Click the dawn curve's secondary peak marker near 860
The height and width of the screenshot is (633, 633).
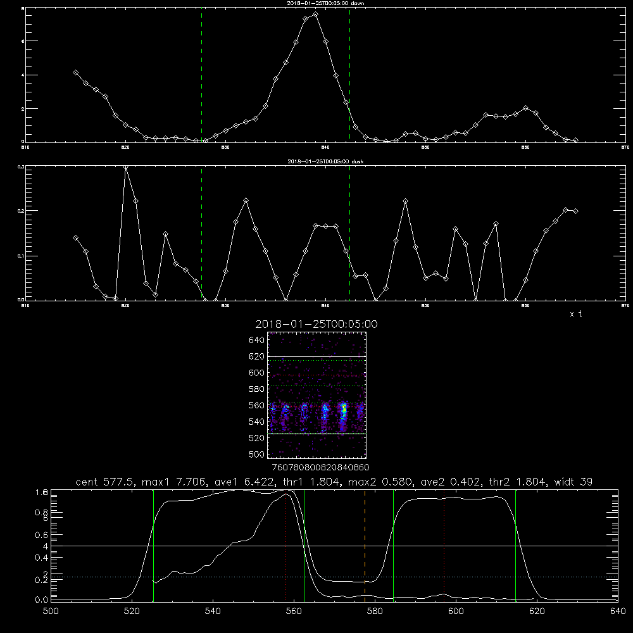525,108
